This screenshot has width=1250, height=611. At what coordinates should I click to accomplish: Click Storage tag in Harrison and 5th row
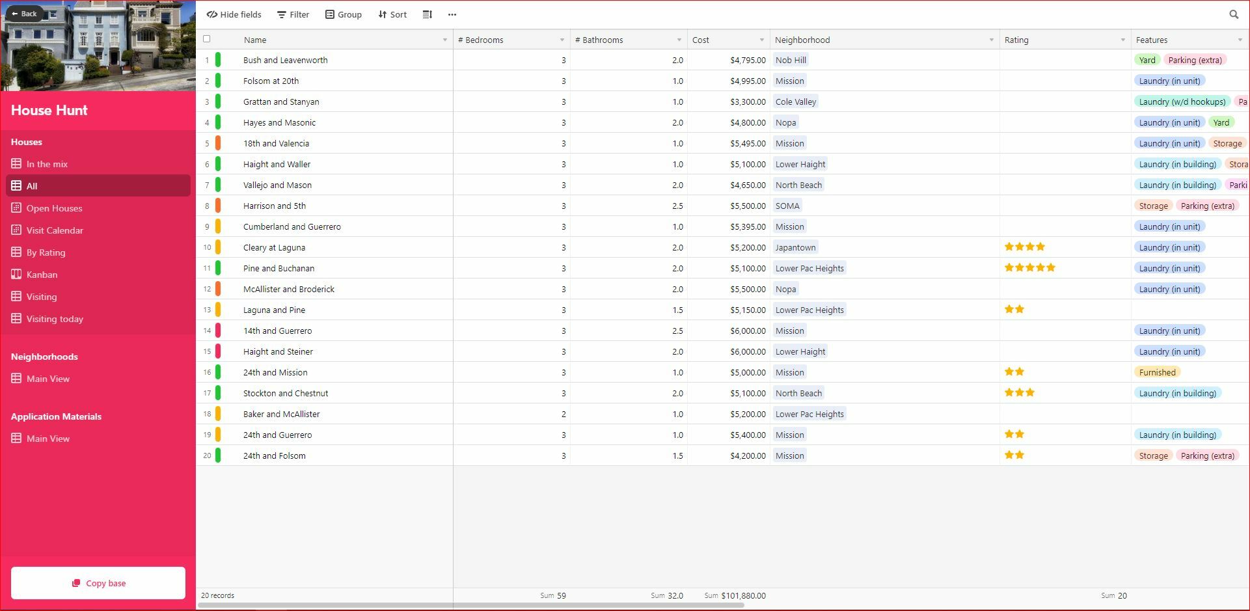1153,206
